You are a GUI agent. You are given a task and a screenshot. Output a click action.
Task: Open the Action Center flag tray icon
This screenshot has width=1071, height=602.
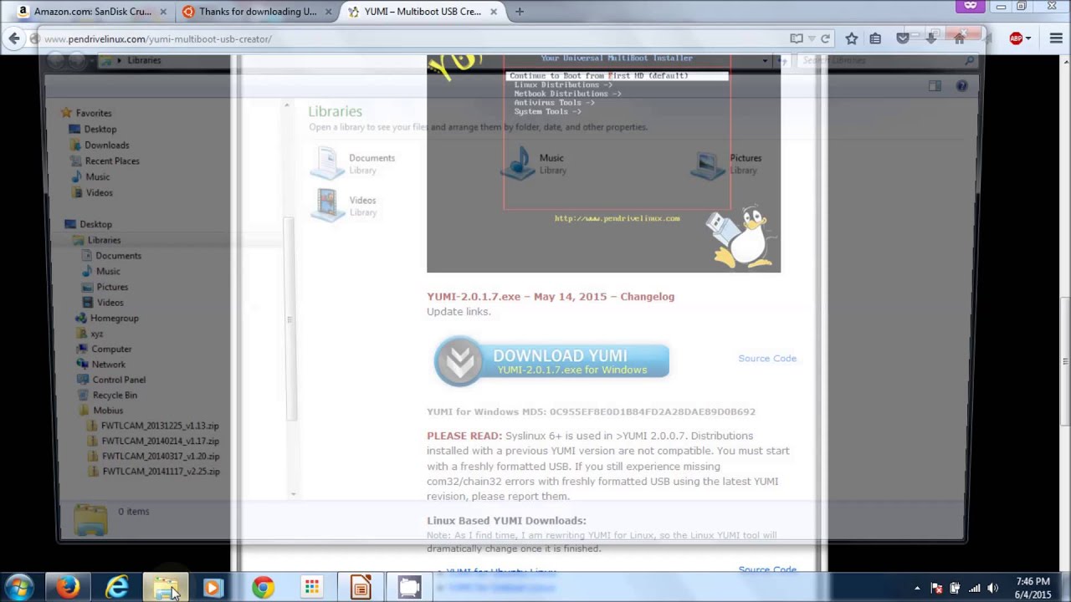click(936, 588)
